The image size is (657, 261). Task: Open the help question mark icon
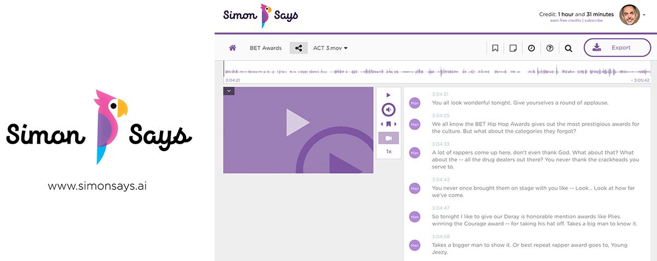pos(550,48)
